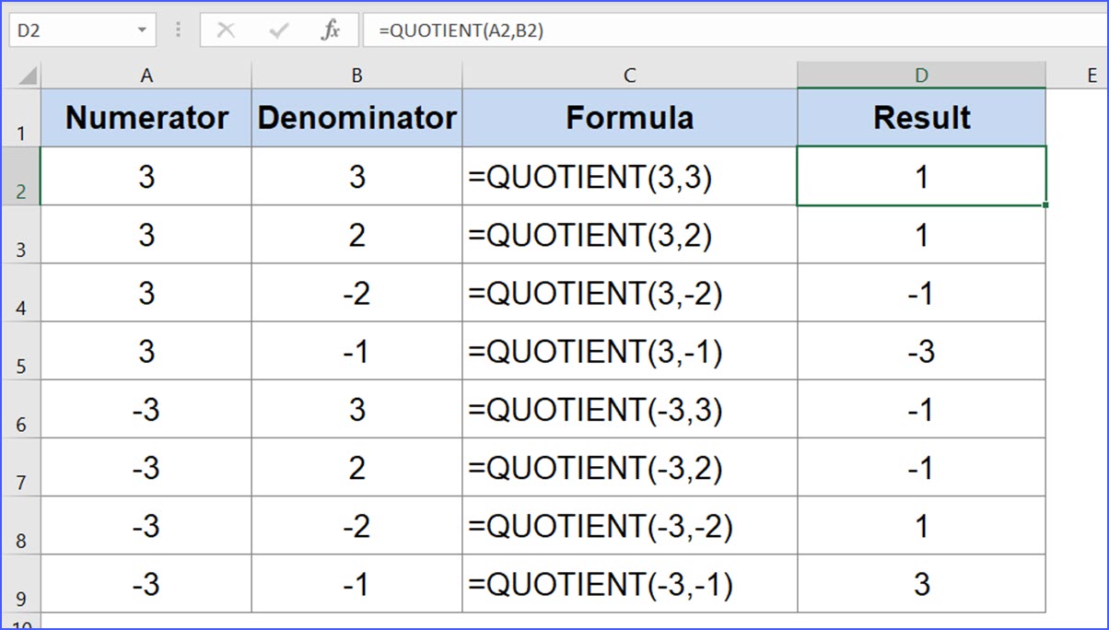The height and width of the screenshot is (630, 1109).
Task: Select cell with result -3
Action: pos(921,351)
